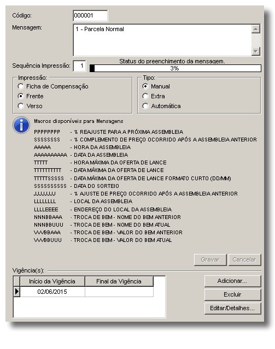Click the Início da Vigência column header
Viewport: 275px width, 349px height.
coord(52,281)
